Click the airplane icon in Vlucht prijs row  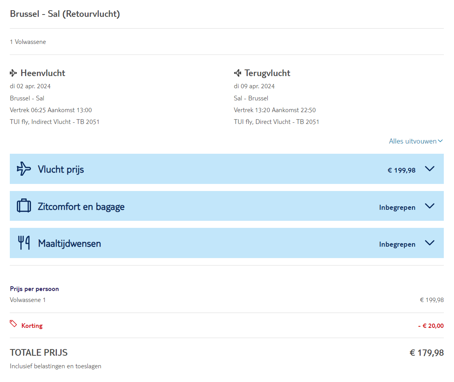click(24, 169)
